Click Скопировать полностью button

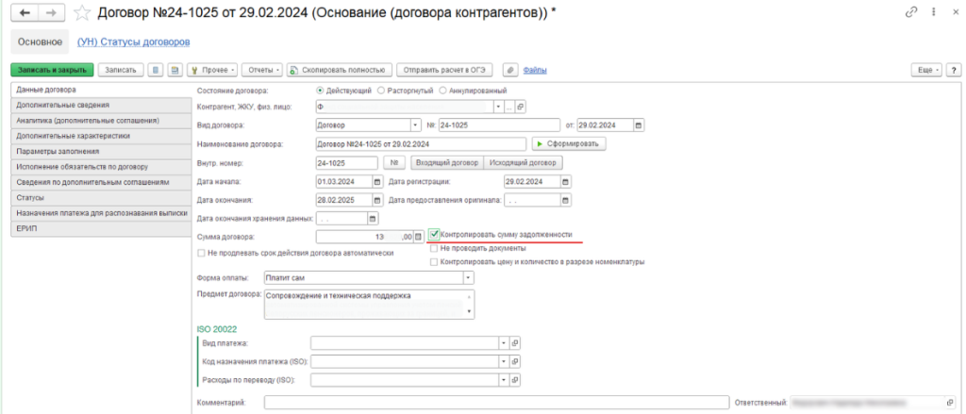(340, 70)
